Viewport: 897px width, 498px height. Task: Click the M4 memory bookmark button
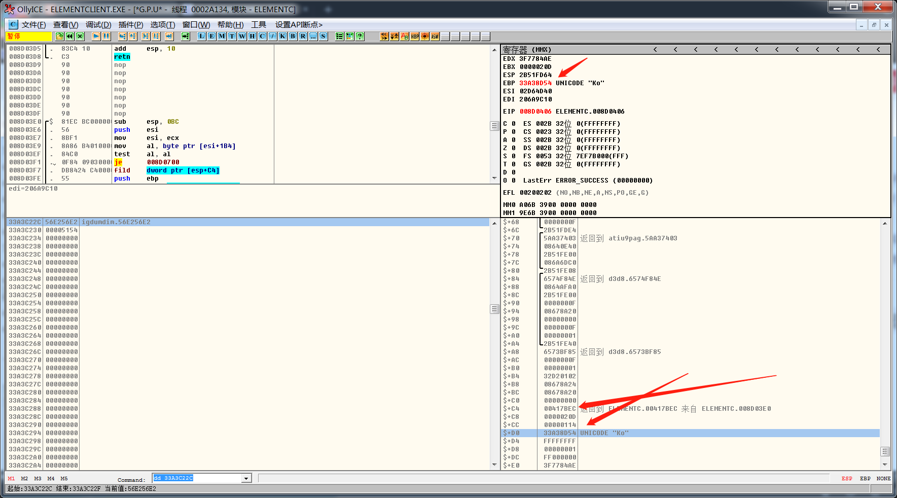coord(51,478)
